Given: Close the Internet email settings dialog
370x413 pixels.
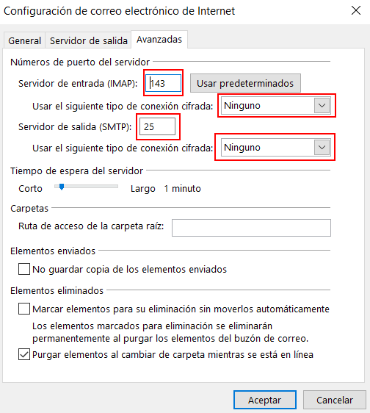Looking at the screenshot, I should (x=356, y=11).
